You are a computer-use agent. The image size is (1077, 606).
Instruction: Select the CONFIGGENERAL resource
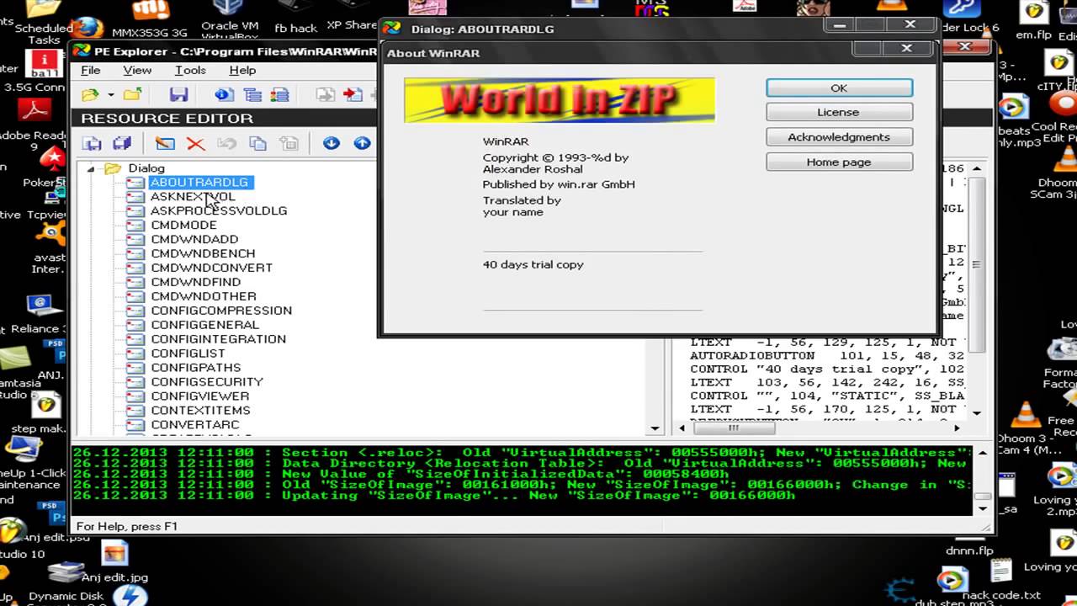[204, 325]
